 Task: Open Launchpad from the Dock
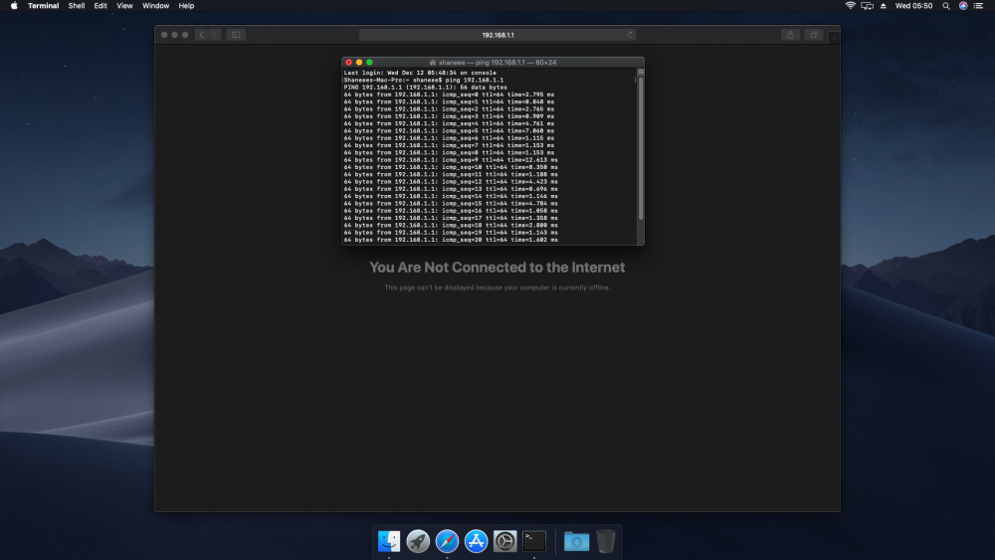(418, 541)
